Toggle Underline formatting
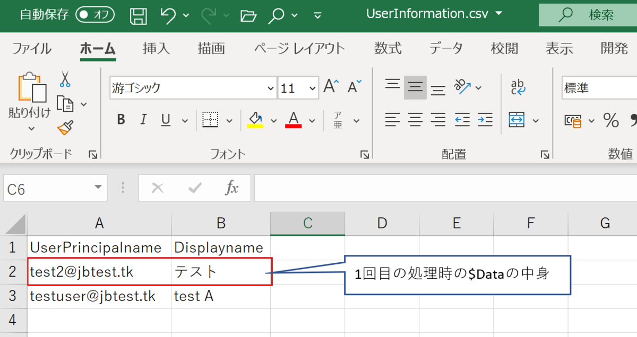The height and width of the screenshot is (337, 637). coord(166,120)
